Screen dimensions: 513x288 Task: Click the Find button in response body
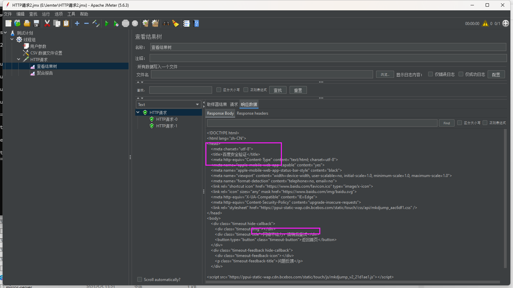pos(447,123)
